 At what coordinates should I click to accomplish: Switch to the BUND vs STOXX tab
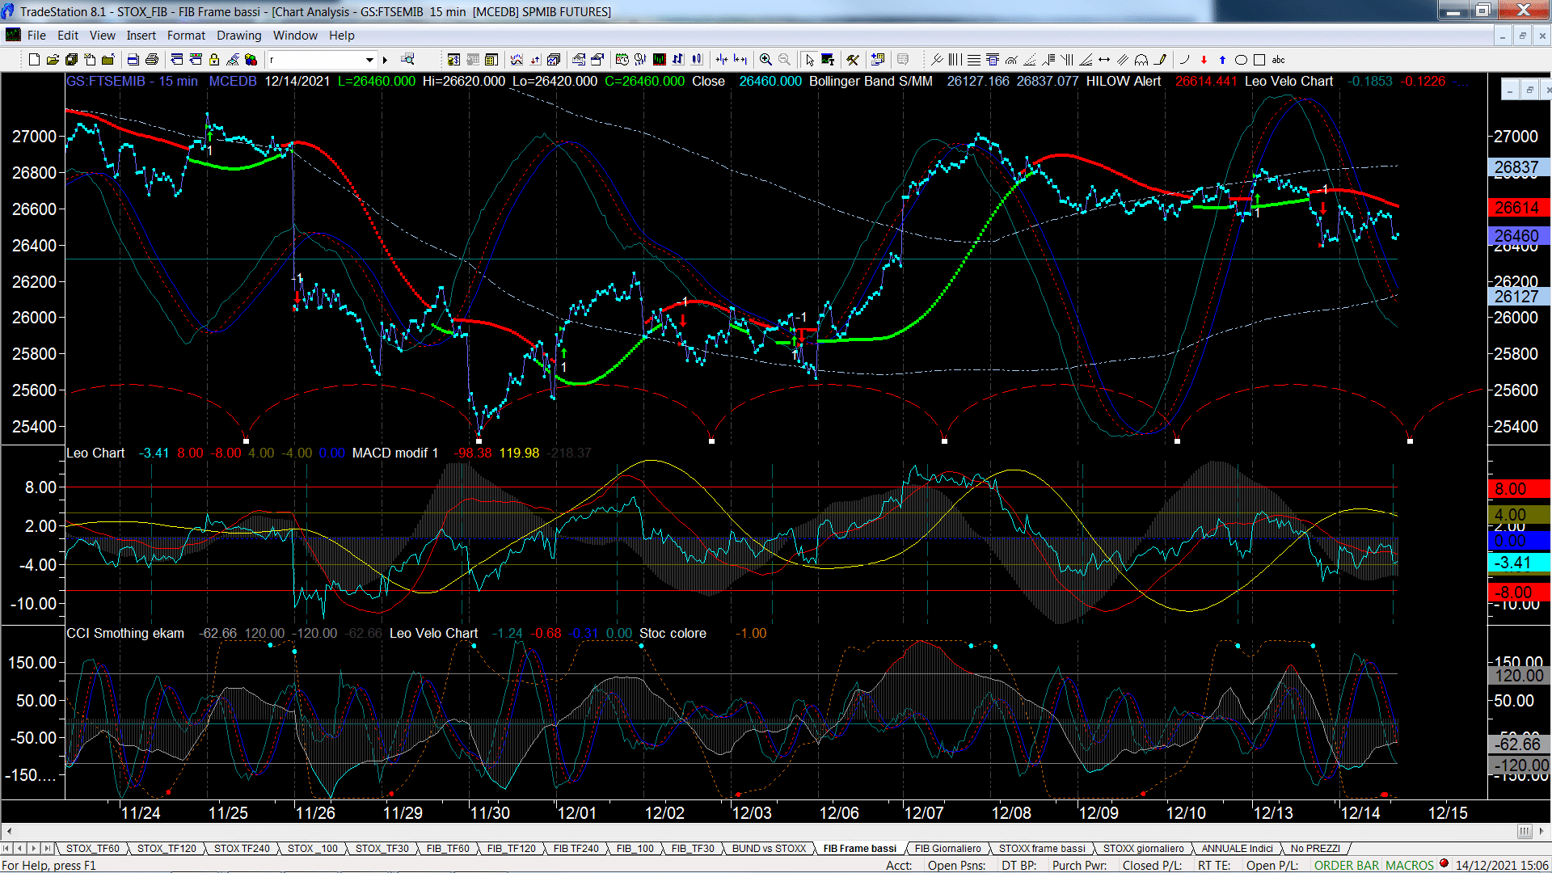770,848
